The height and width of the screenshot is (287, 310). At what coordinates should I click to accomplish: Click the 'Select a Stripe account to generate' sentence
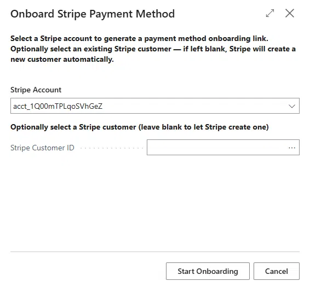click(x=139, y=38)
